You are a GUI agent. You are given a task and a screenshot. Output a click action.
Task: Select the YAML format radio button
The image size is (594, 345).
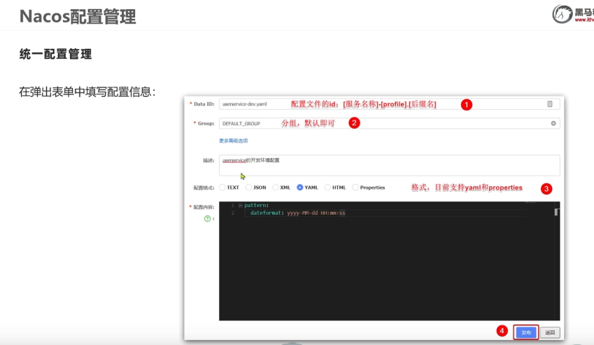click(299, 188)
